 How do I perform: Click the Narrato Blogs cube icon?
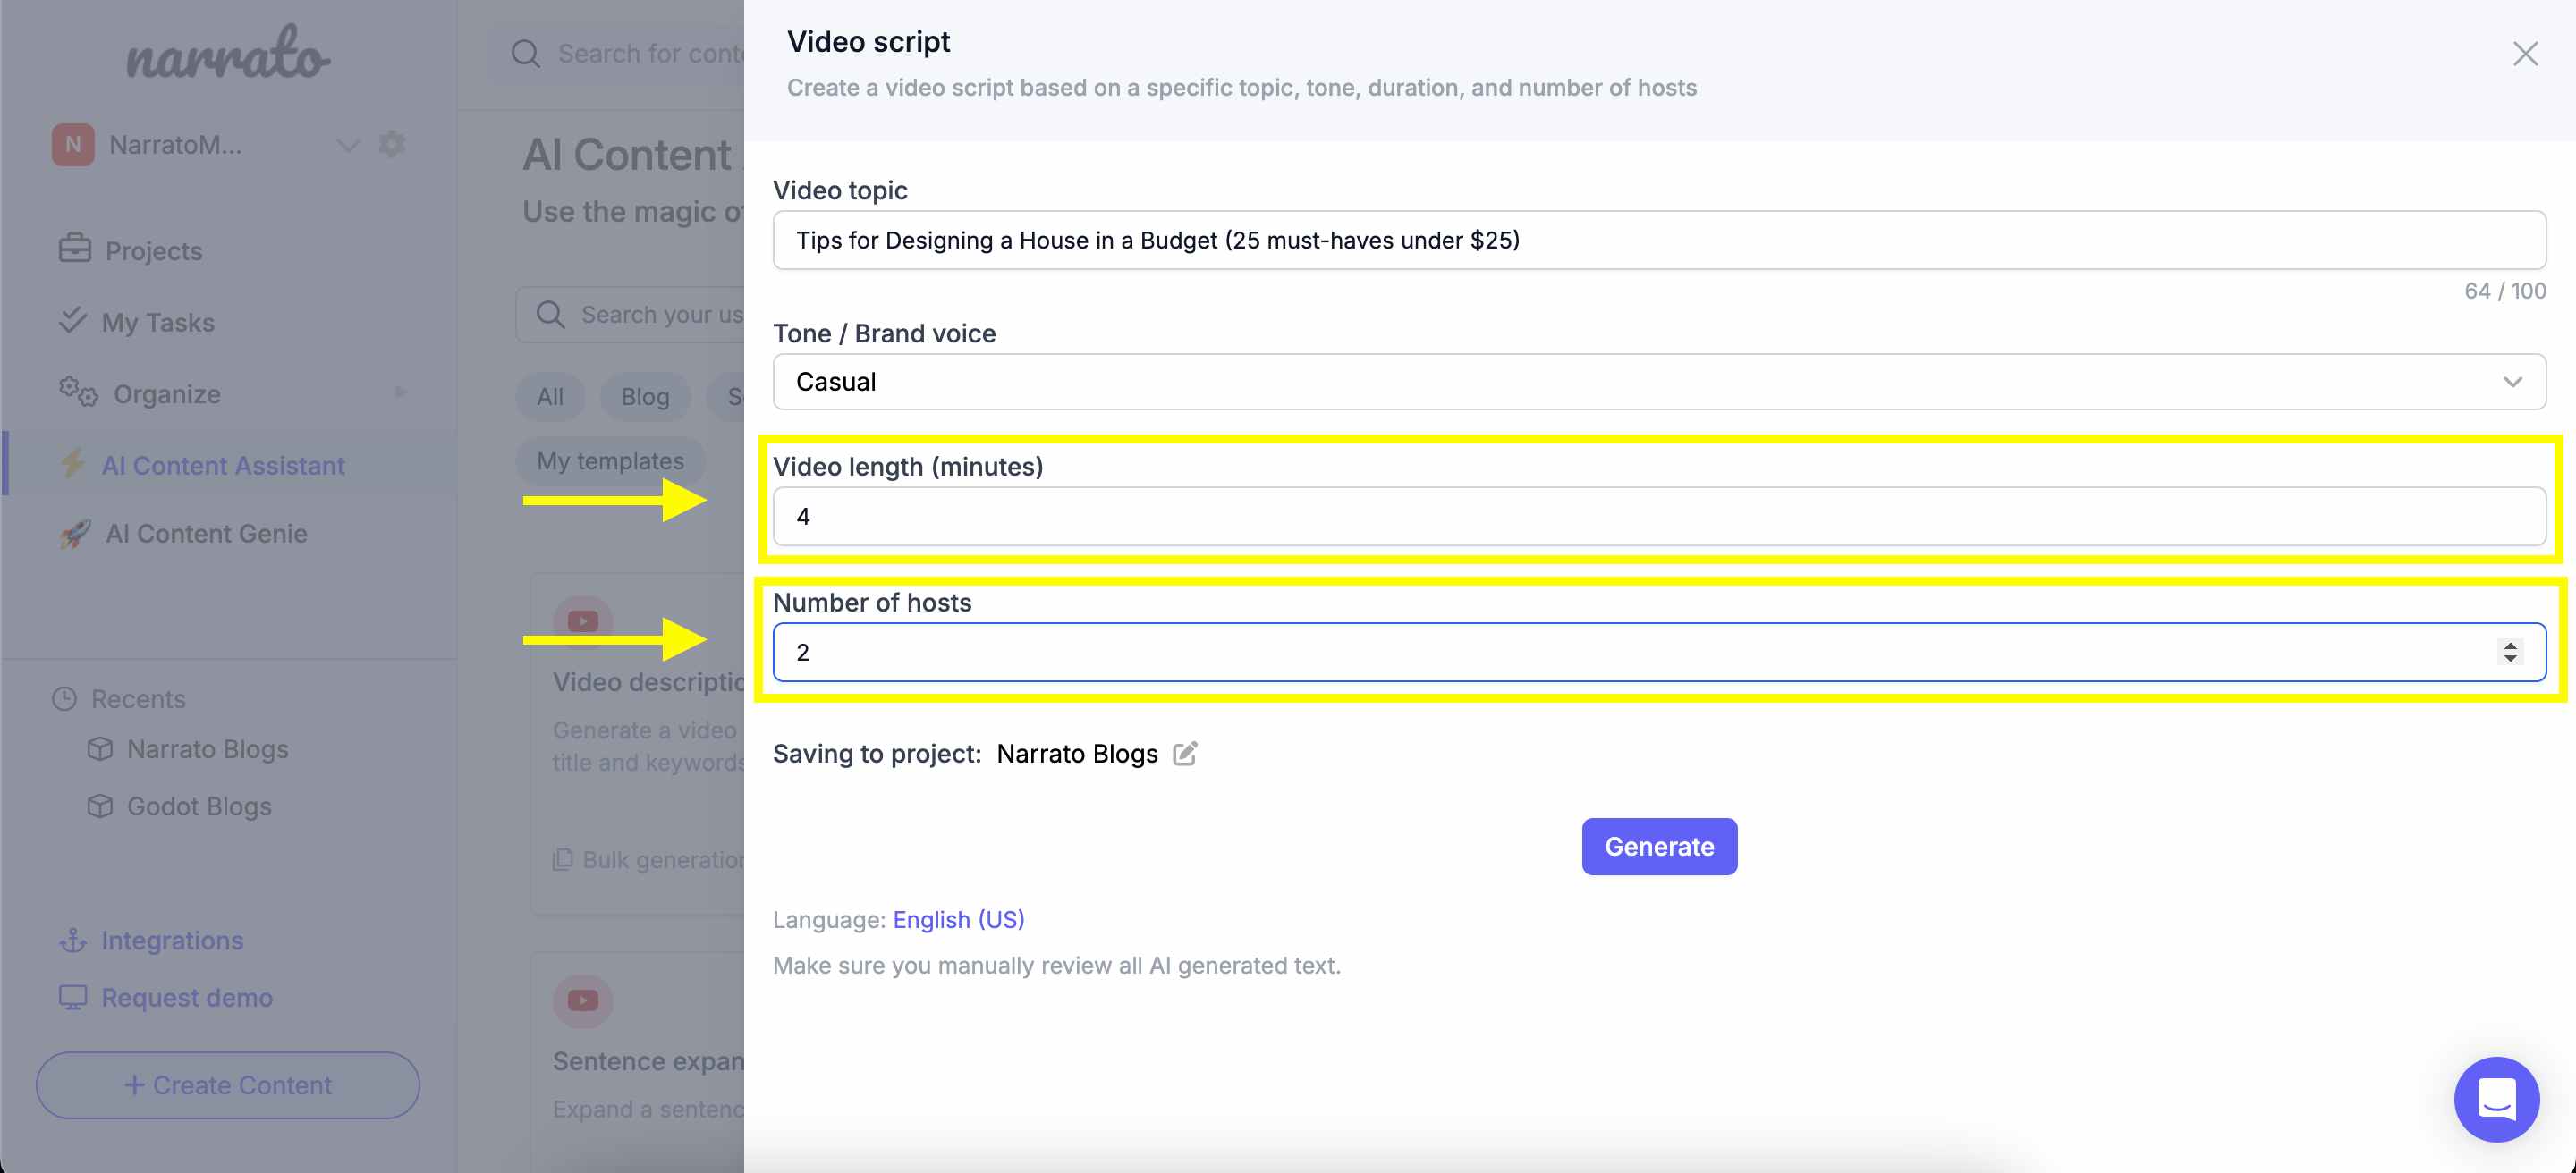point(100,748)
